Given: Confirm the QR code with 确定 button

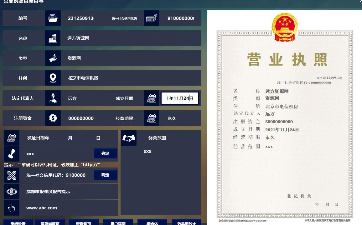Looking at the screenshot, I should point(105,175).
